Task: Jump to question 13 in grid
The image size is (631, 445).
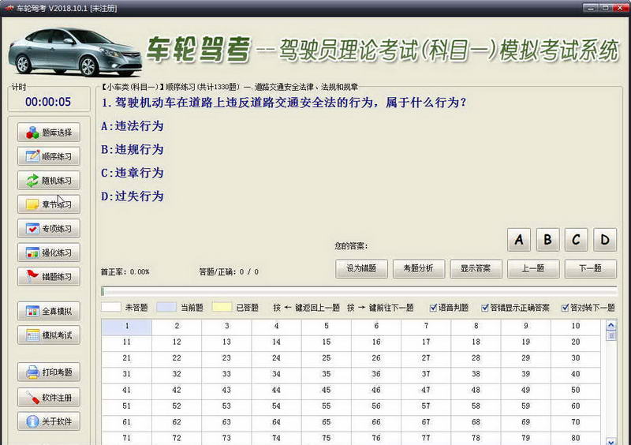Action: pos(226,342)
